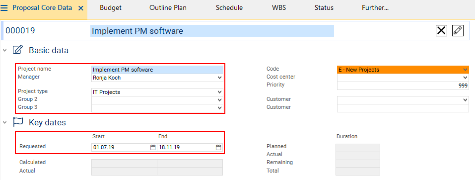The width and height of the screenshot is (475, 180).
Task: Switch to the WBS tab
Action: [x=279, y=8]
